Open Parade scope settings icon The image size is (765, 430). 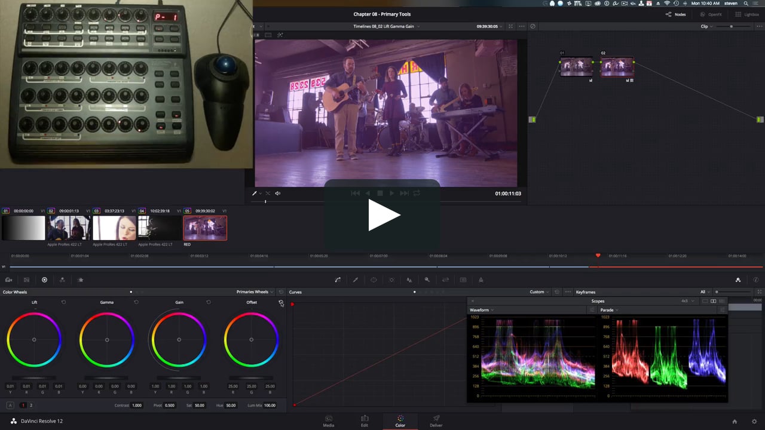[x=723, y=310]
